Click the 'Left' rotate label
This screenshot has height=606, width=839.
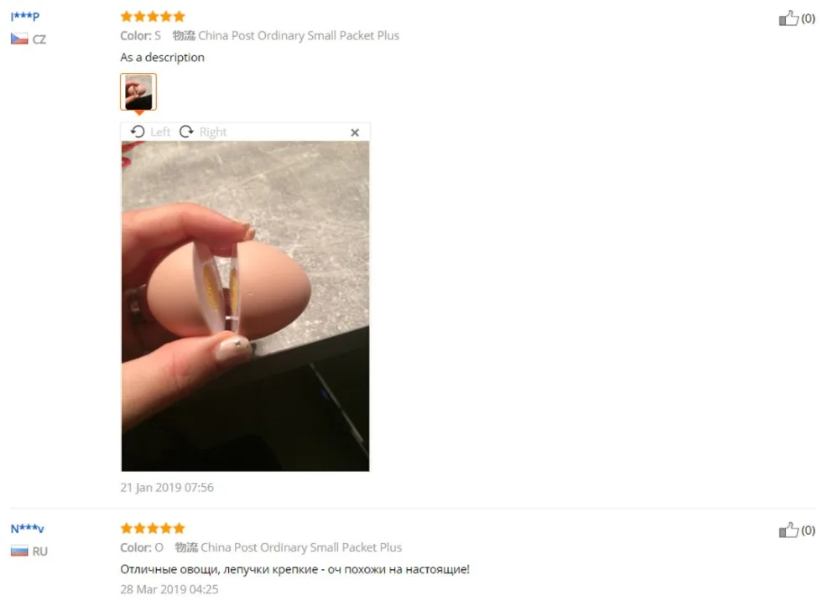point(160,132)
